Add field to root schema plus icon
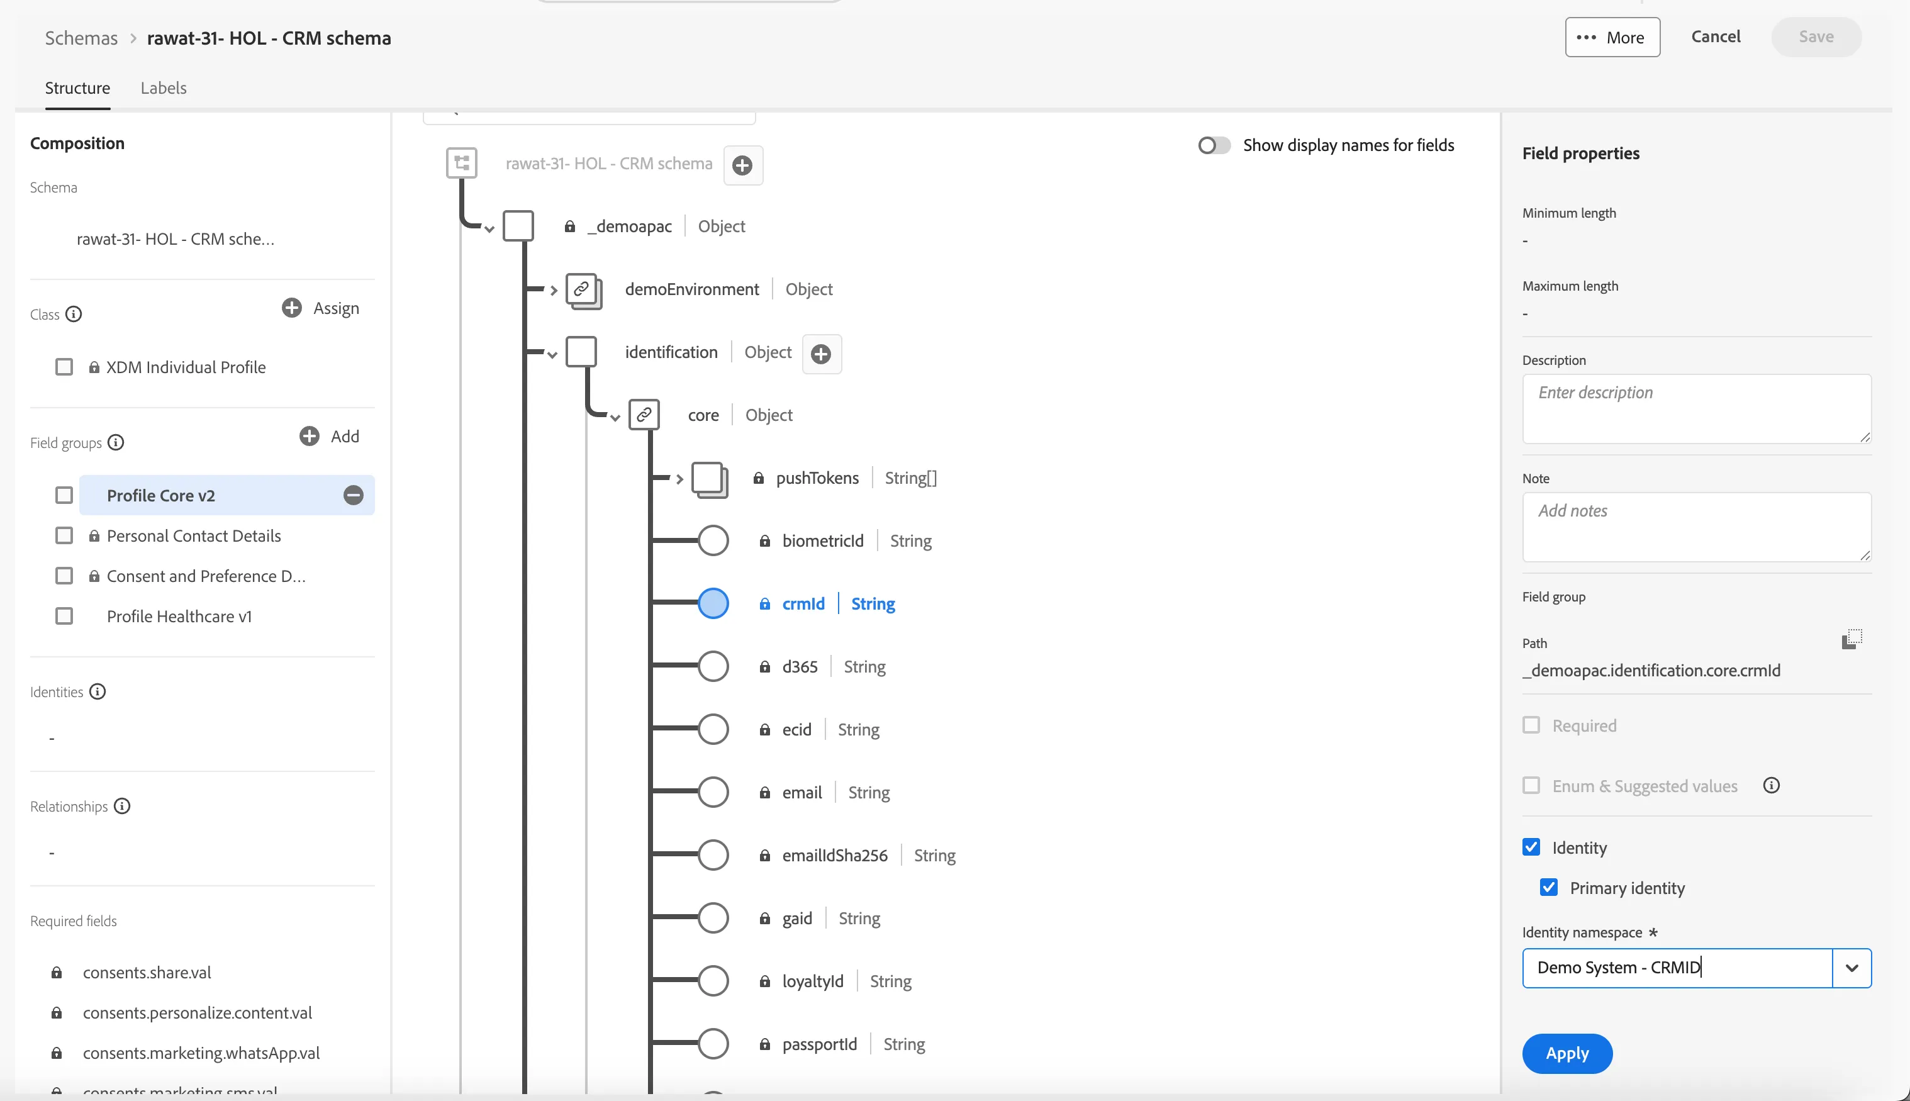Viewport: 1910px width, 1101px height. [742, 165]
